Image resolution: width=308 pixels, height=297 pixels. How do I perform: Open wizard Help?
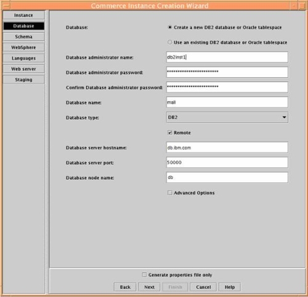230,287
